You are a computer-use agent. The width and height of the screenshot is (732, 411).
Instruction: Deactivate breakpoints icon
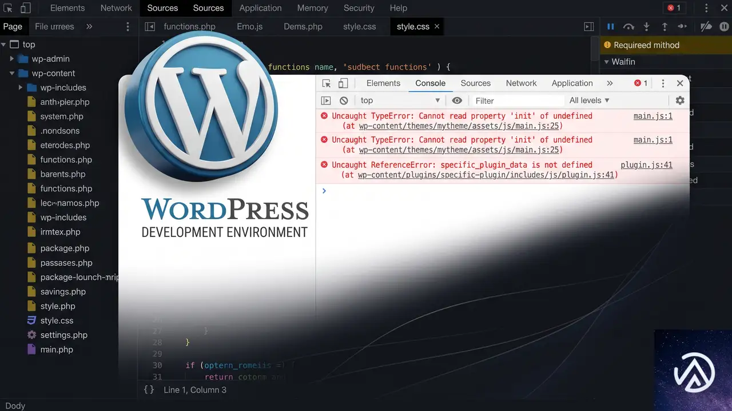[707, 26]
